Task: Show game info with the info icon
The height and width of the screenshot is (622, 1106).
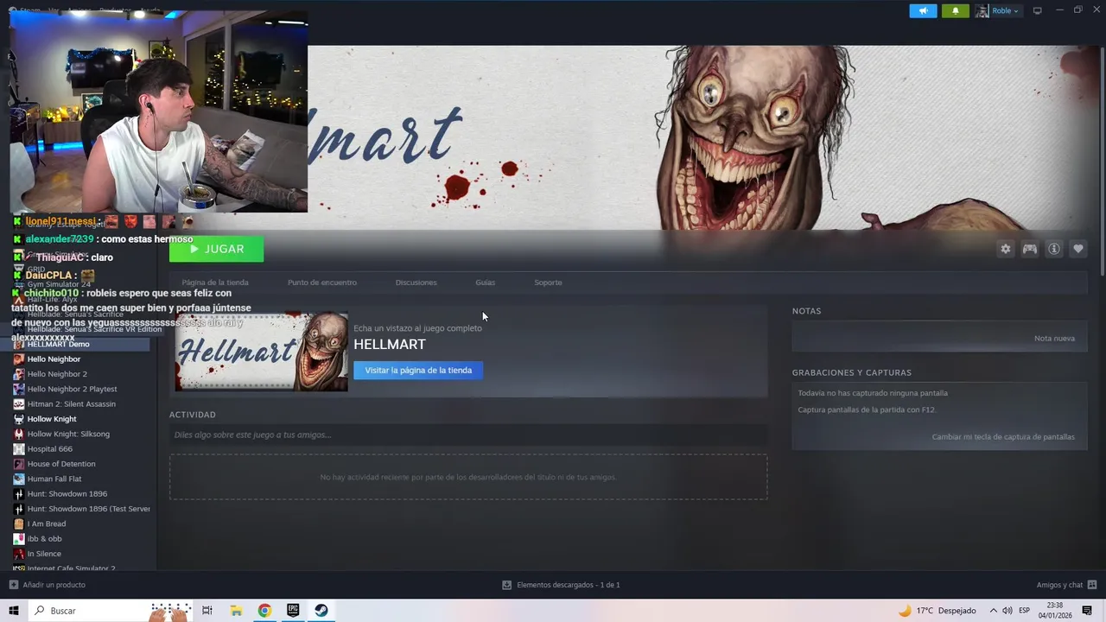Action: 1054,249
